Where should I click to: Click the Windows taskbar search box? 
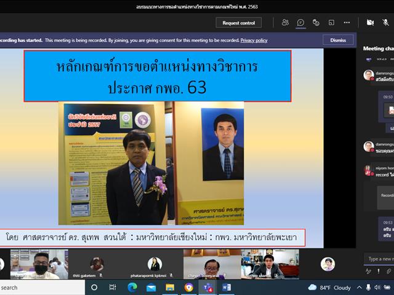click(x=42, y=288)
